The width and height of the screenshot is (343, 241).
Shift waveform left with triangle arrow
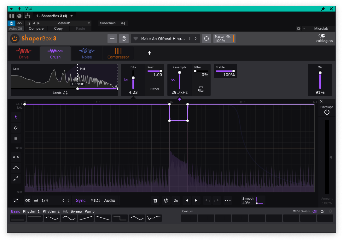tap(187, 201)
